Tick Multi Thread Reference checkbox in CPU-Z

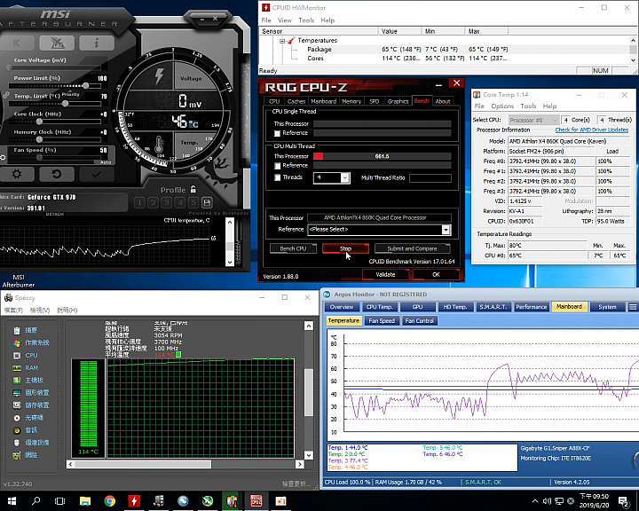[277, 166]
